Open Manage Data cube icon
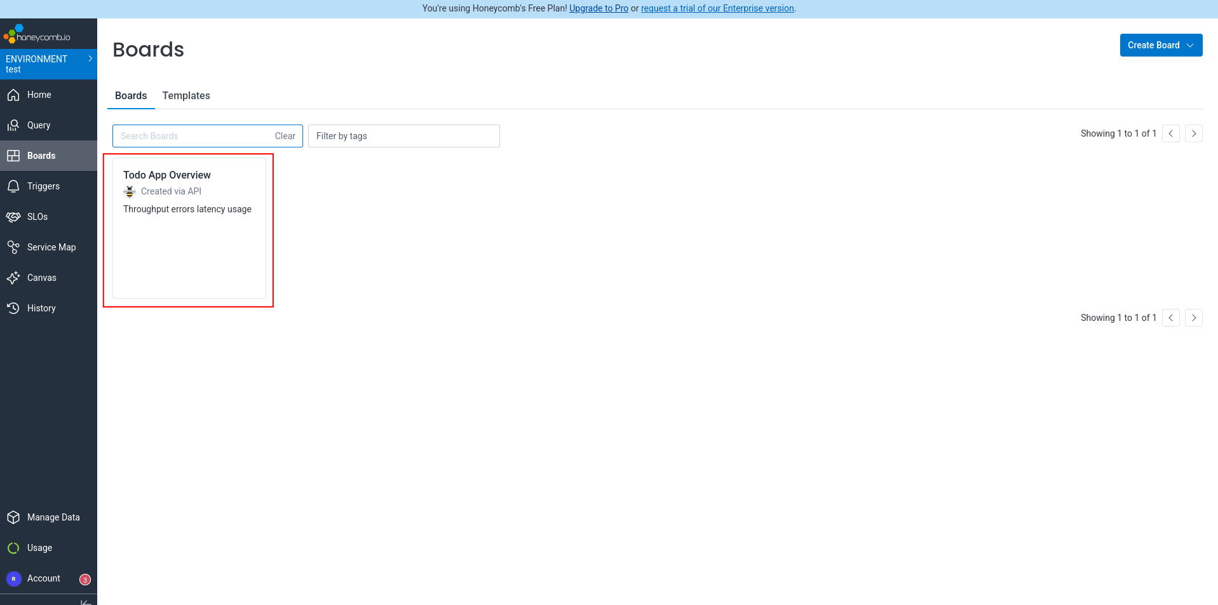The image size is (1218, 605). coord(13,517)
